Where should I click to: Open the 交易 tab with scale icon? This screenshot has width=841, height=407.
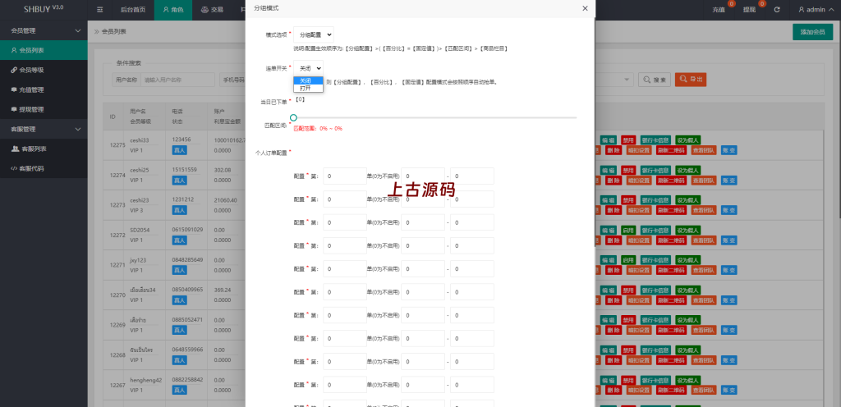[212, 10]
